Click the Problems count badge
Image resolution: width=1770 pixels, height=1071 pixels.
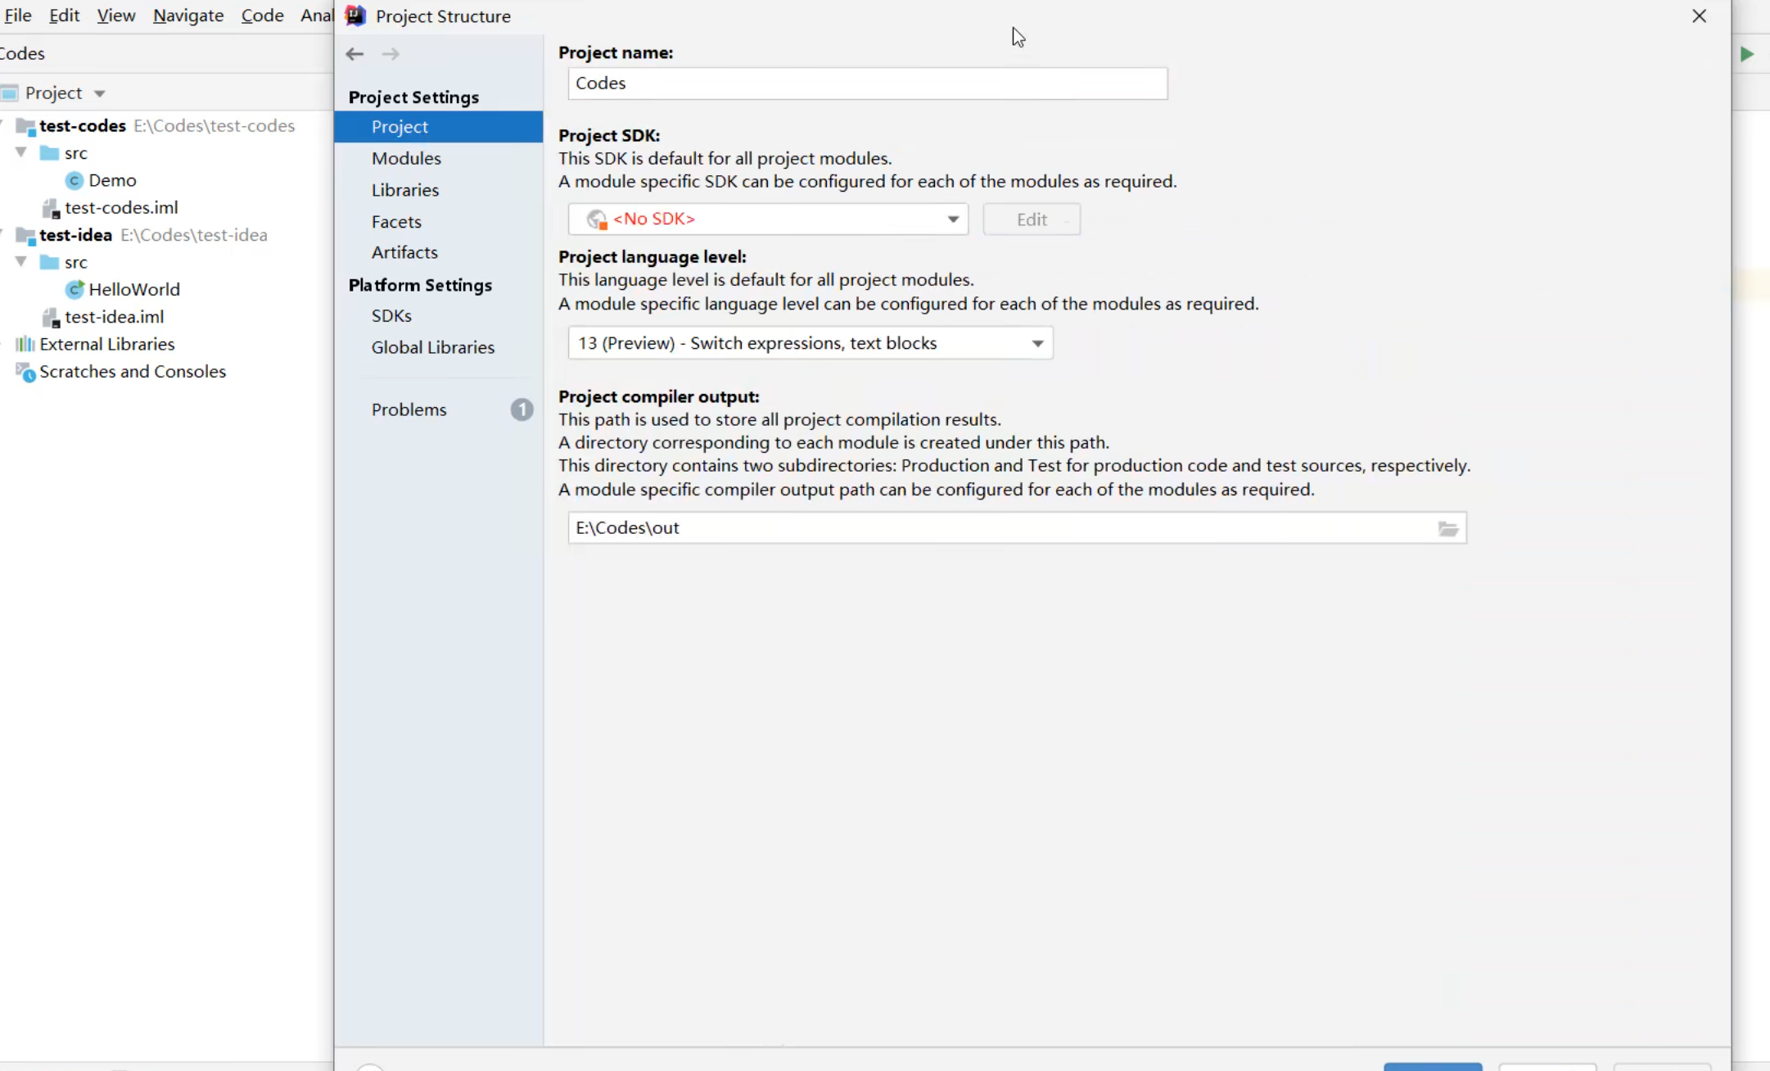tap(522, 409)
